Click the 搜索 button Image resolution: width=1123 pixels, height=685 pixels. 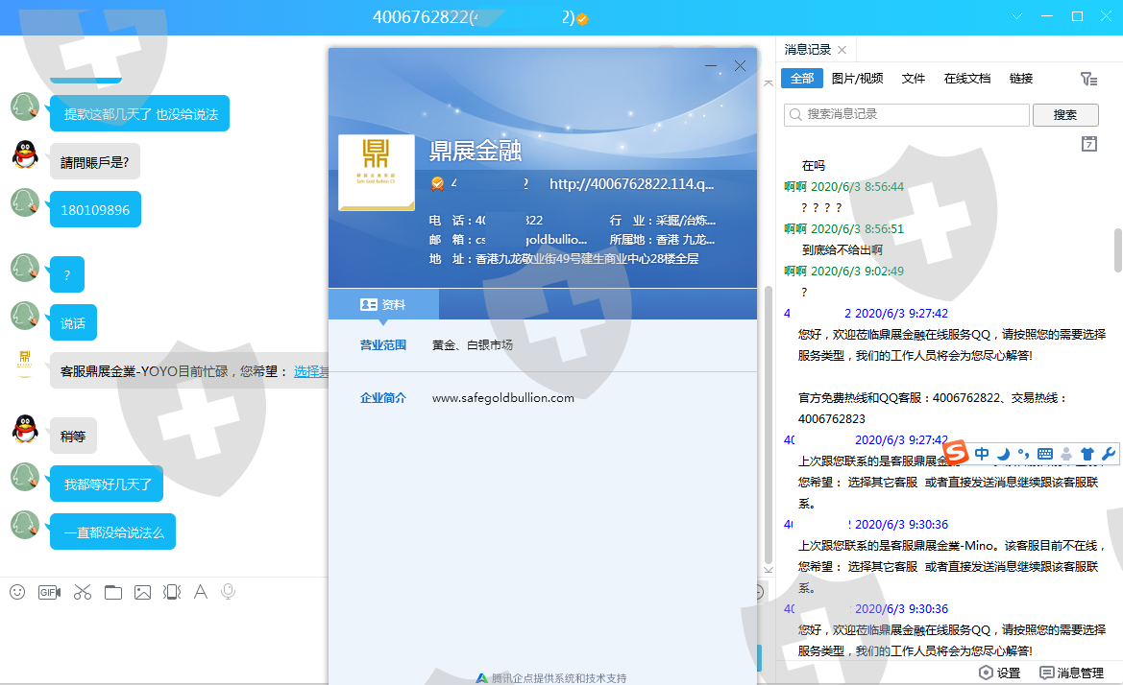click(x=1064, y=115)
